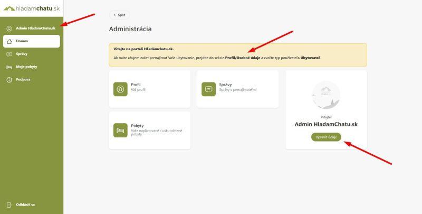Click the profile picture placeholder thumbnail
Screen dimensions: 422x214
pos(326,95)
